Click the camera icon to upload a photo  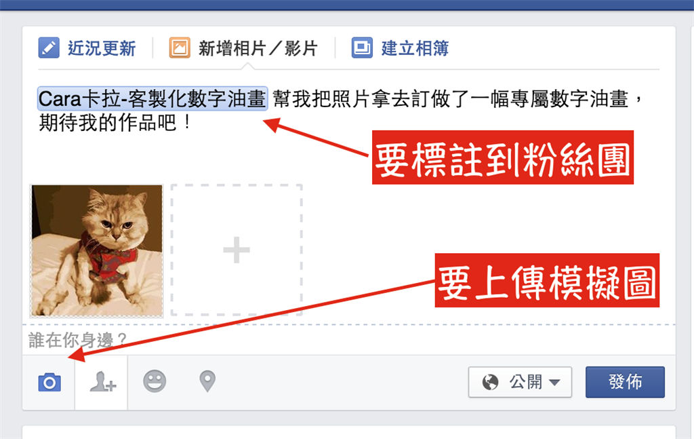[x=49, y=382]
